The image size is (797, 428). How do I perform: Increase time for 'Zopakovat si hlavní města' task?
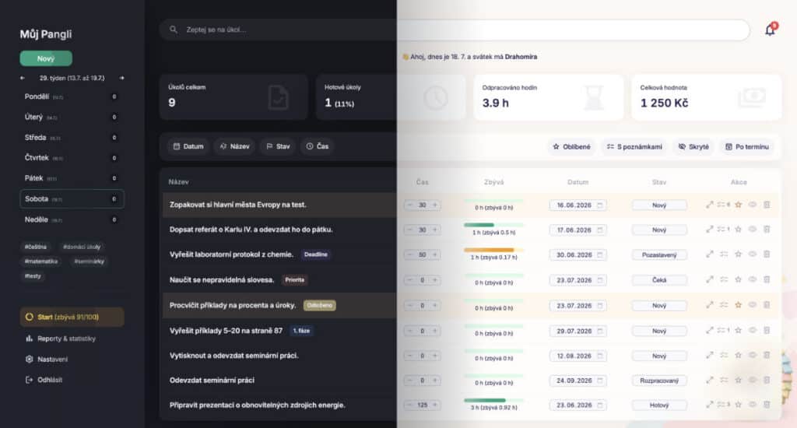coord(434,205)
